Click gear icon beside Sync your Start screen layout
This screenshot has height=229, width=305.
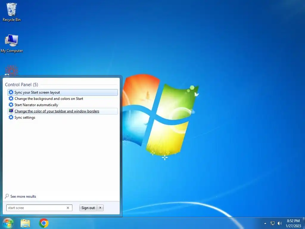coord(11,92)
